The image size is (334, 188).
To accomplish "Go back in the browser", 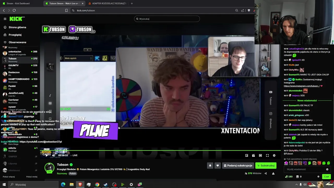I will pyautogui.click(x=4, y=10).
